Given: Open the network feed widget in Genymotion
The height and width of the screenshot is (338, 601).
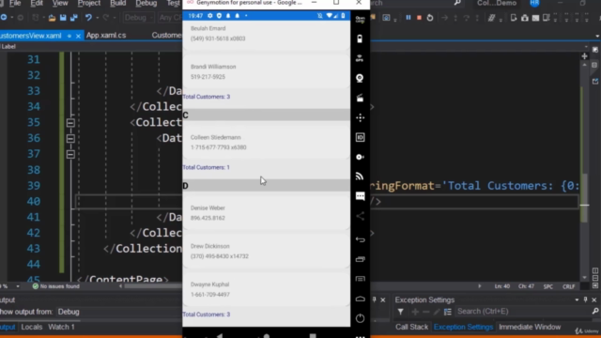Looking at the screenshot, I should pos(360,177).
